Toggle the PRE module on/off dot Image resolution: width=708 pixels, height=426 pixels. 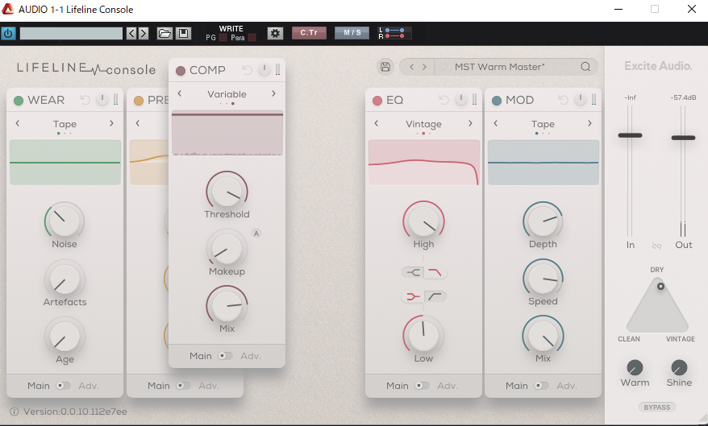[x=139, y=101]
